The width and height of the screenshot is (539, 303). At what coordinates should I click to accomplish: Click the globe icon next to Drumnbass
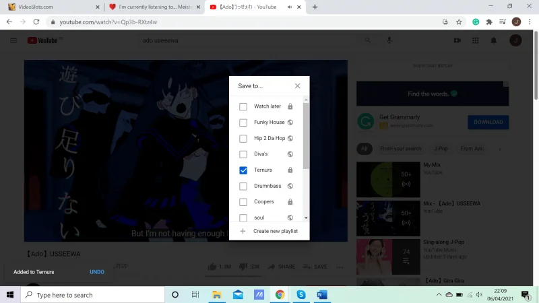click(290, 187)
